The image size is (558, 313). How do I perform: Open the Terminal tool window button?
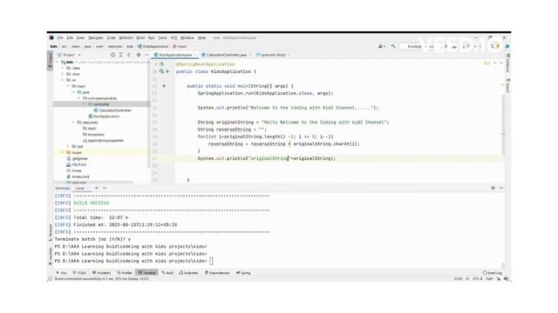pyautogui.click(x=147, y=273)
